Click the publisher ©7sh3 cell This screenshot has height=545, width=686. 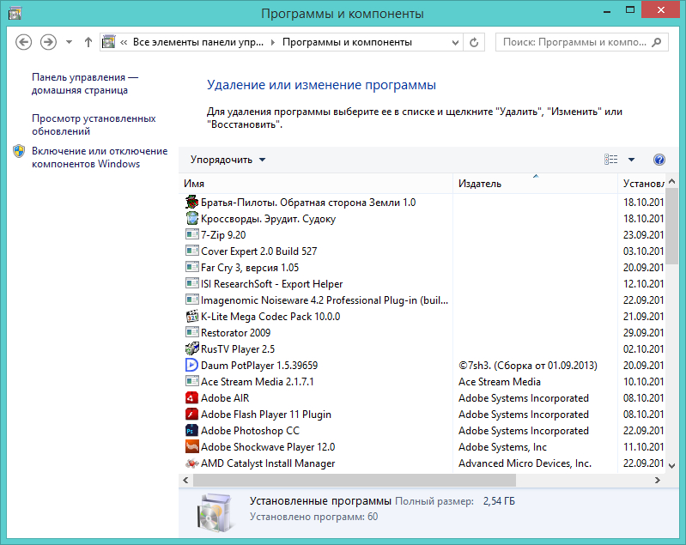[x=528, y=366]
